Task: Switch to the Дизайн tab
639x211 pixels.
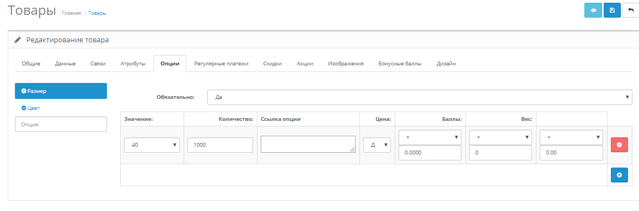Action: coord(446,64)
